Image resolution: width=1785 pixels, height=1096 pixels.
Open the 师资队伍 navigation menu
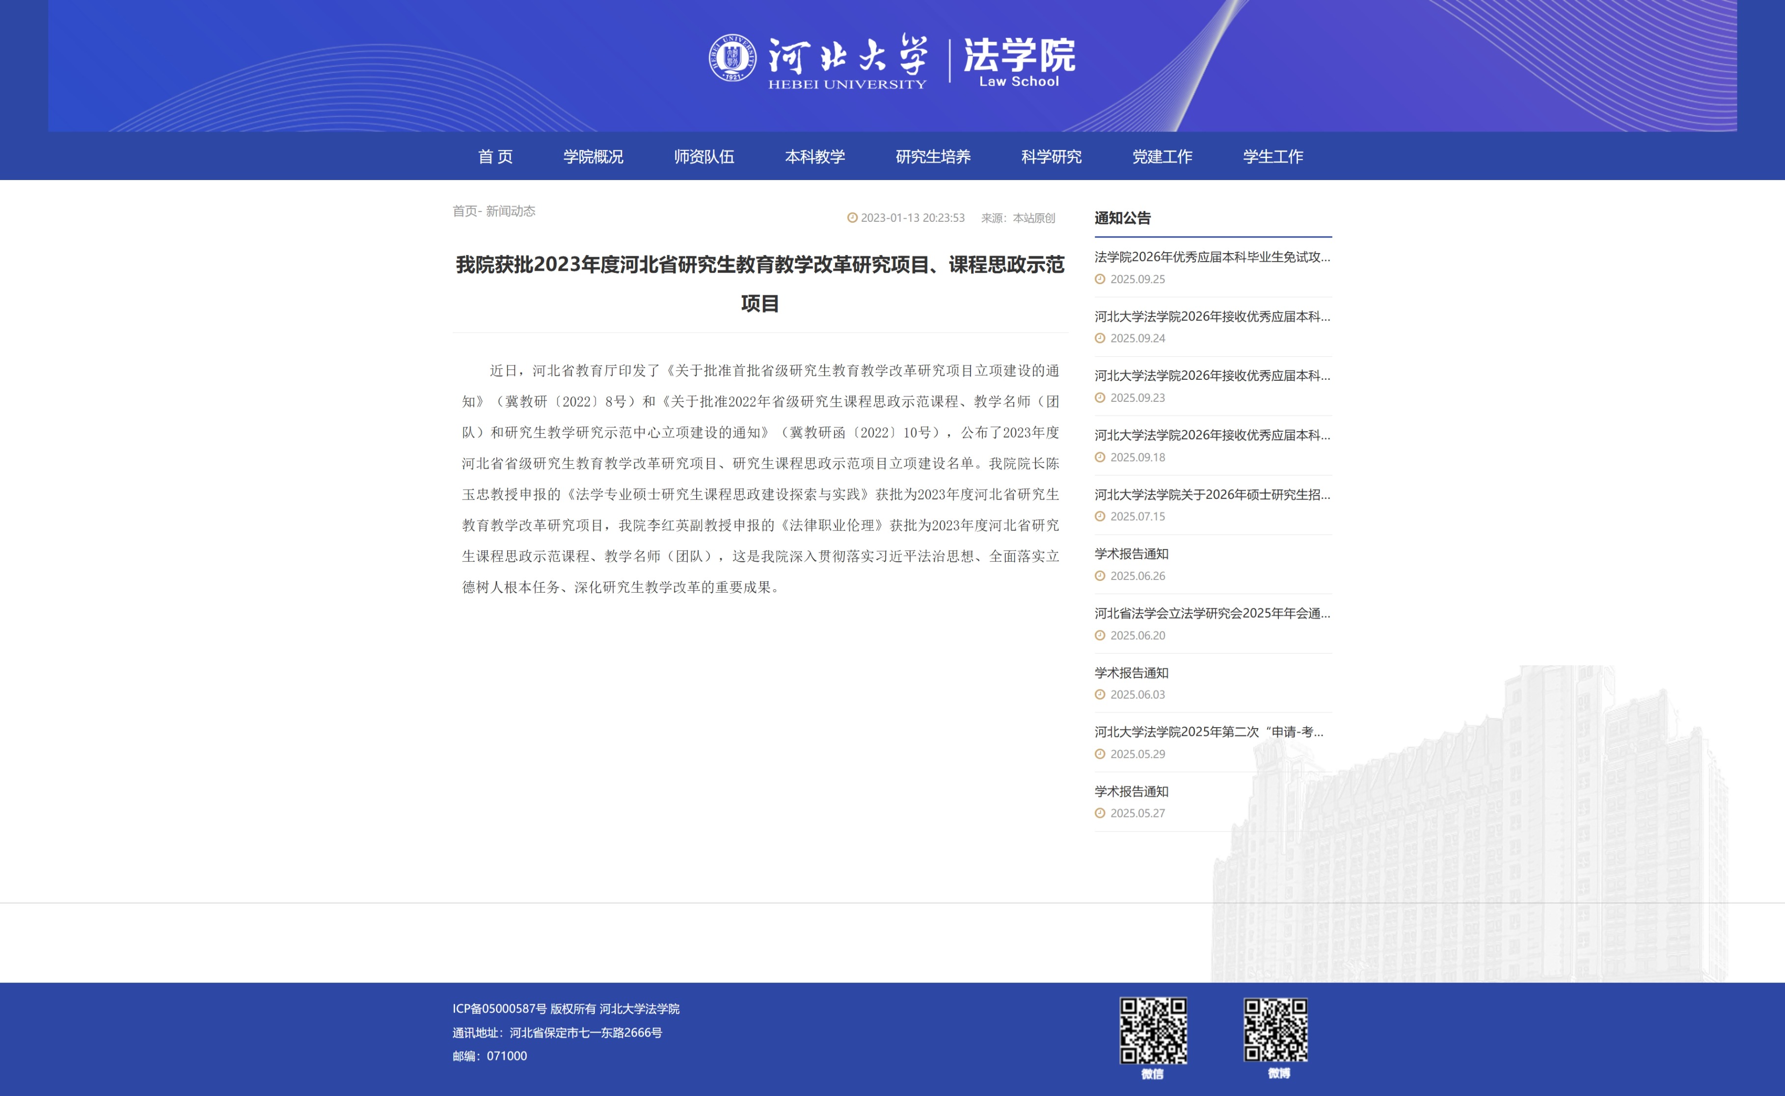click(x=703, y=157)
